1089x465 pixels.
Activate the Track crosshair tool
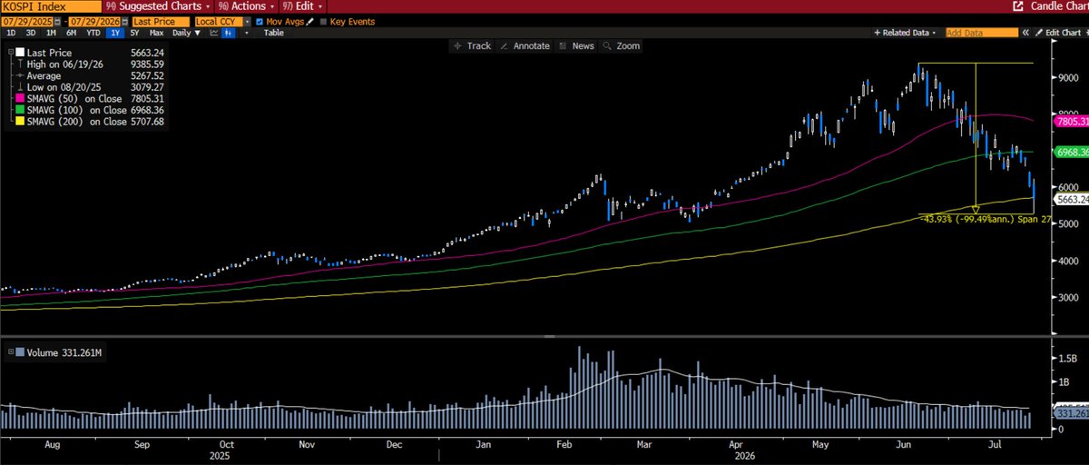pyautogui.click(x=473, y=45)
